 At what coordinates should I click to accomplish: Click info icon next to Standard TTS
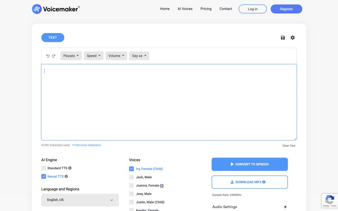[x=70, y=168]
